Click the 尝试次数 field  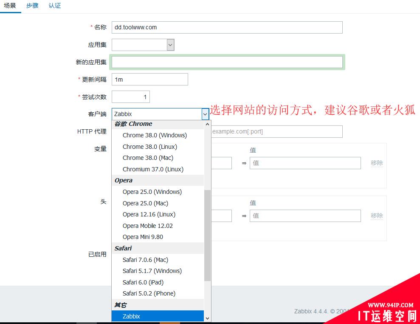coord(130,97)
